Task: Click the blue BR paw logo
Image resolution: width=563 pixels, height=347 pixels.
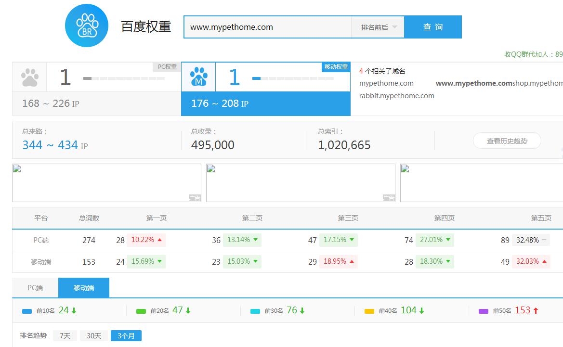Action: coord(87,26)
